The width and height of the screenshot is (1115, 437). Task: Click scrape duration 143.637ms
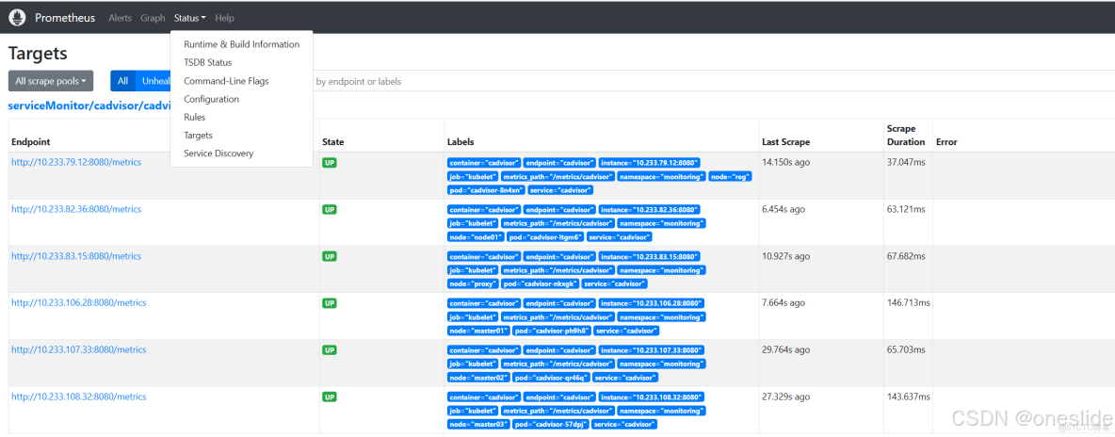[909, 397]
